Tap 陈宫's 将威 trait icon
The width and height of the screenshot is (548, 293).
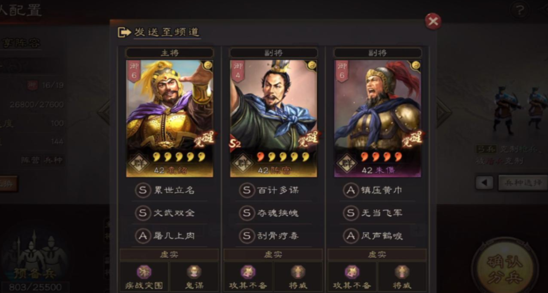point(298,272)
